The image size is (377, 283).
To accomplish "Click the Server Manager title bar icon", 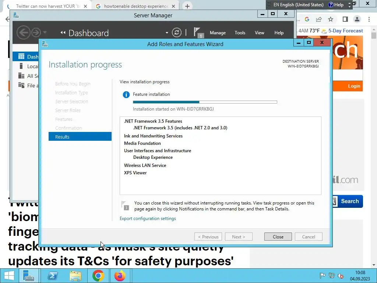I will 16,15.
